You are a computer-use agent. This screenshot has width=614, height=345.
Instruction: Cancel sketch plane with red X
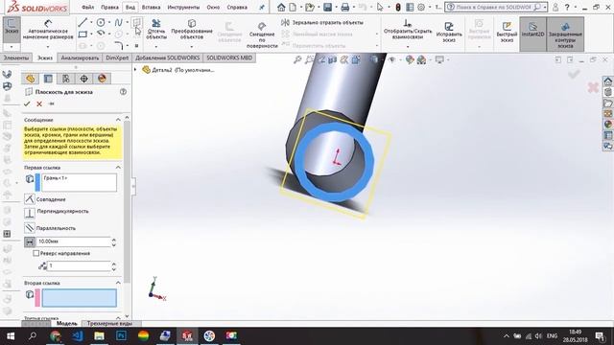pyautogui.click(x=39, y=104)
